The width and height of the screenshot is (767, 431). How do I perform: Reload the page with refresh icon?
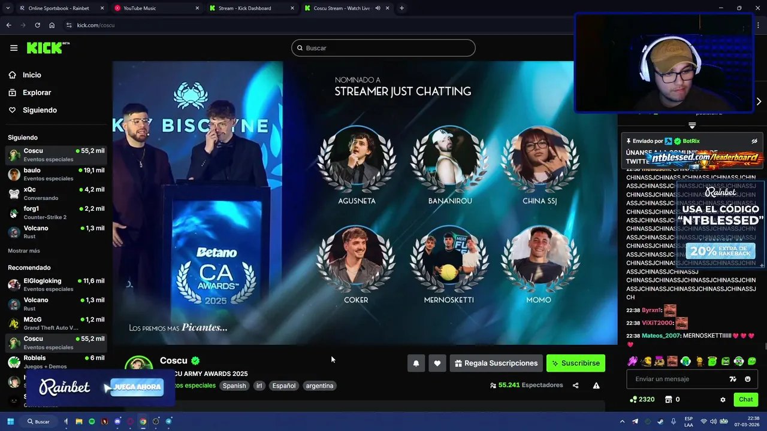(x=37, y=25)
